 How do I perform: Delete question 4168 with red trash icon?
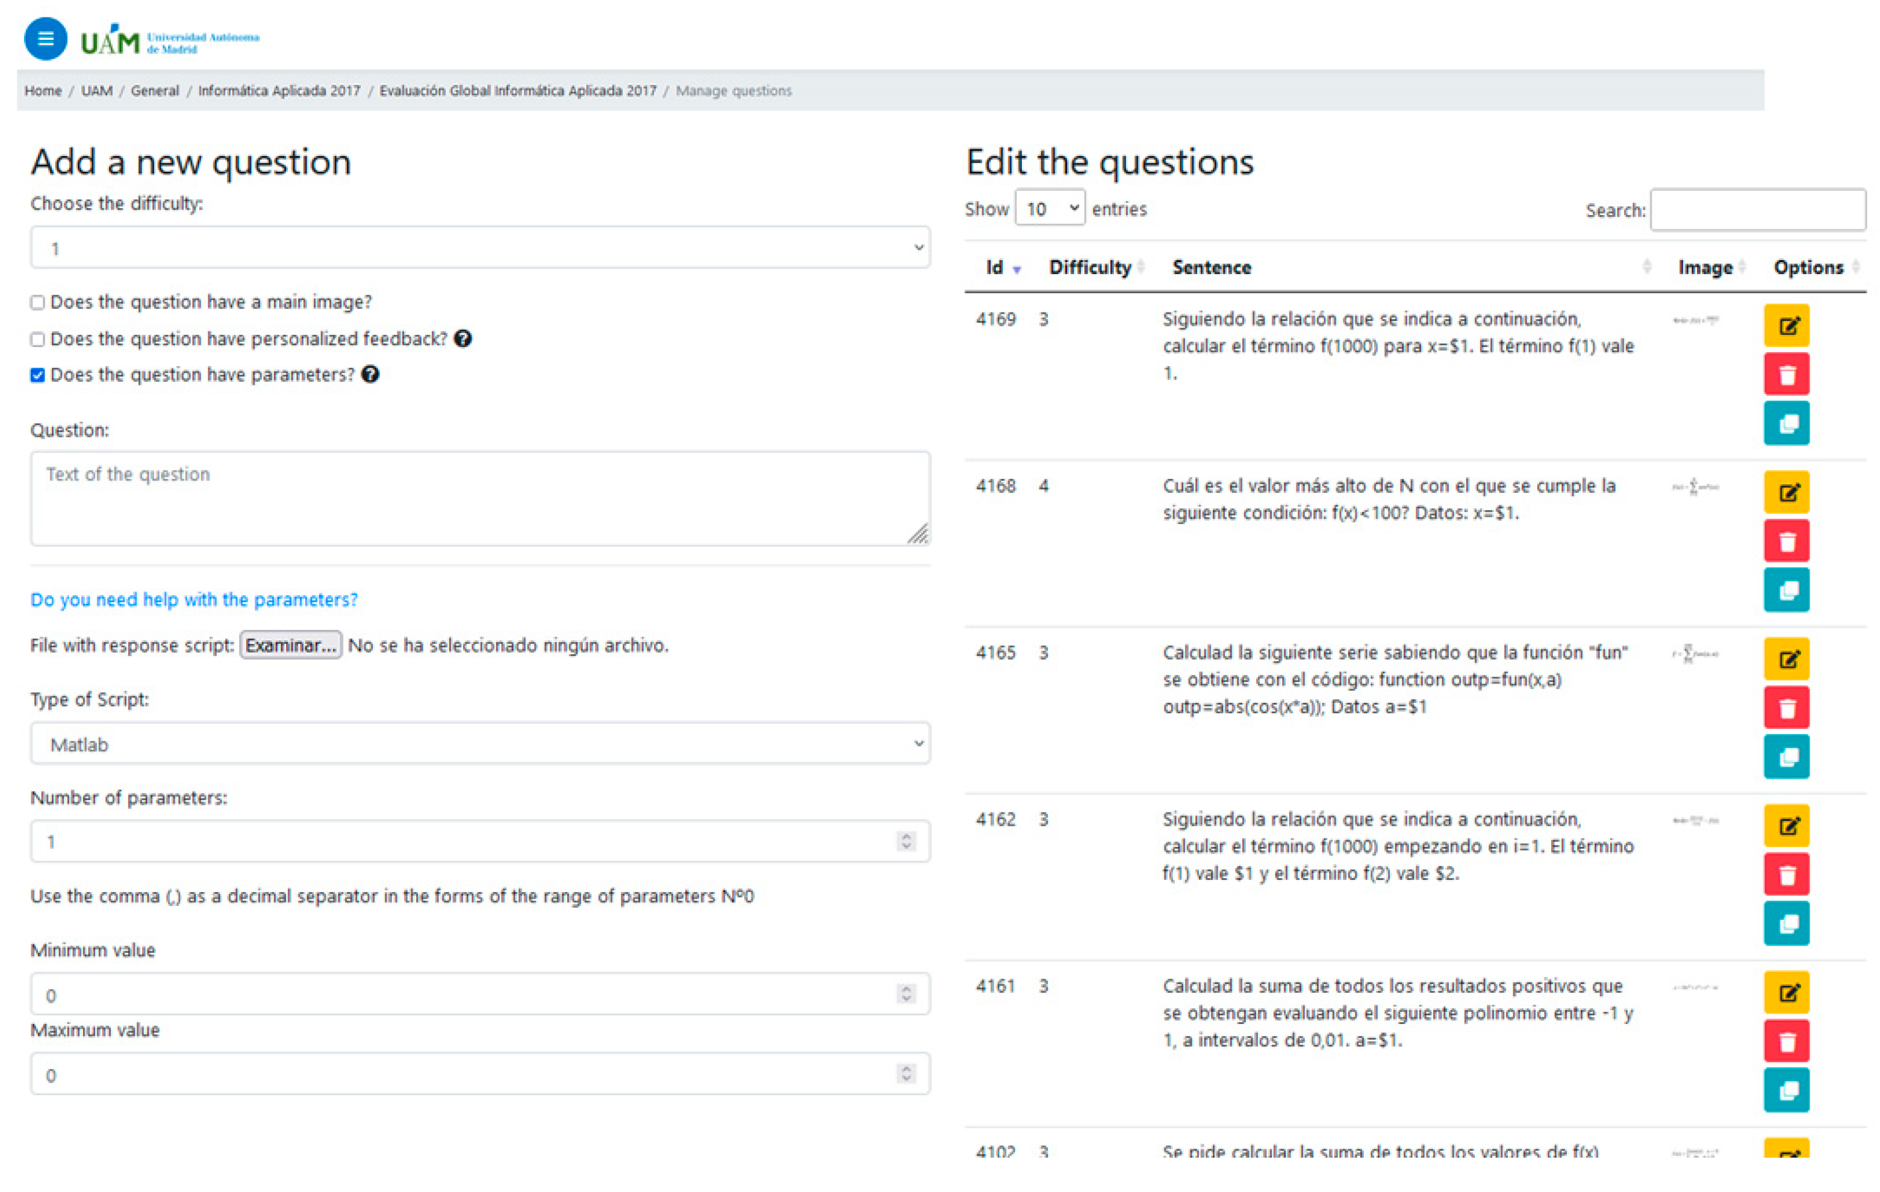(1786, 541)
